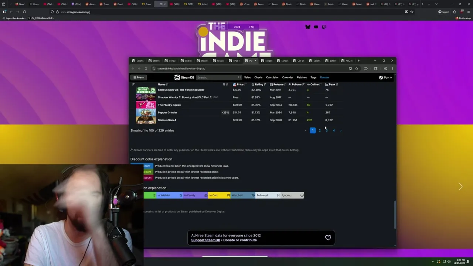The height and width of the screenshot is (266, 473).
Task: Sort the table by Release column
Action: [x=278, y=85]
